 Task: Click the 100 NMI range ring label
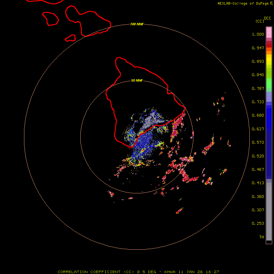[137, 24]
